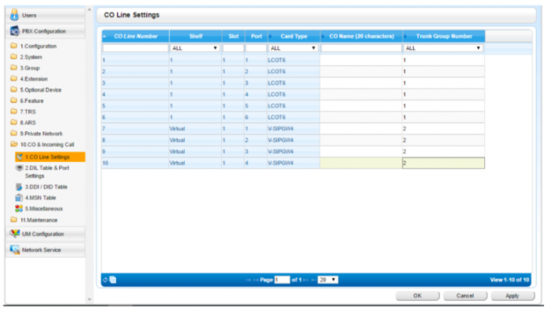Open the PBX Configuration section
The height and width of the screenshot is (316, 552).
point(43,31)
